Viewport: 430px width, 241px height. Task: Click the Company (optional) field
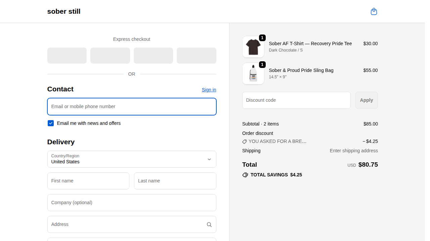coord(132,203)
